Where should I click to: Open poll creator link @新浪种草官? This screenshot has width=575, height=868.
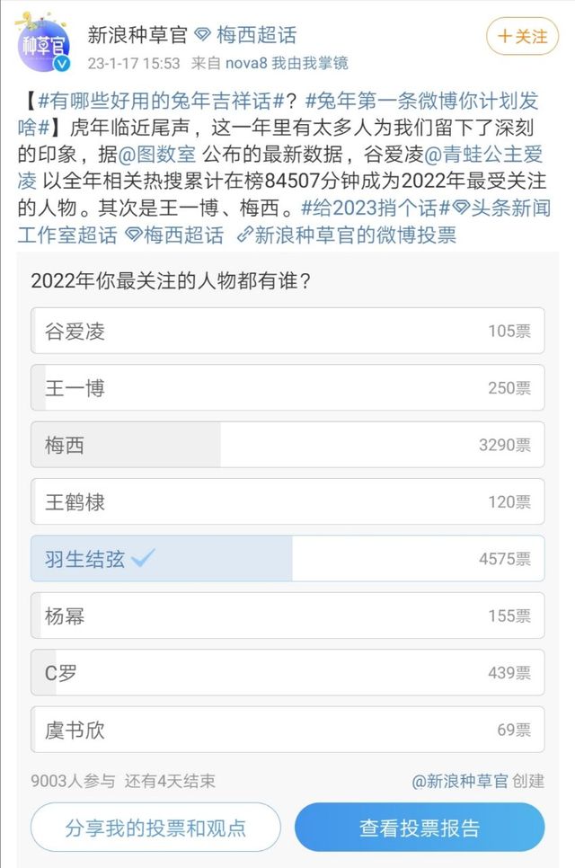click(x=460, y=781)
